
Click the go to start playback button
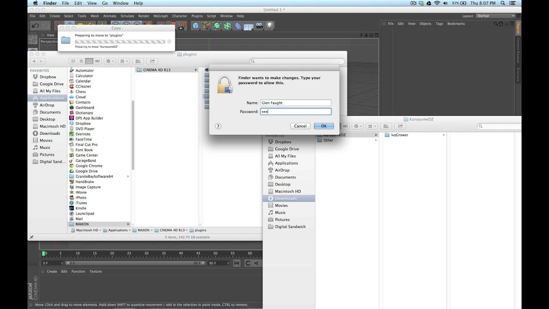click(x=237, y=263)
